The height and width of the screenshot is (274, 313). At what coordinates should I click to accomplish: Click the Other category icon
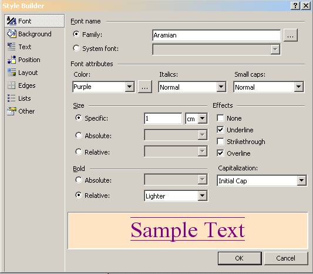pyautogui.click(x=12, y=111)
